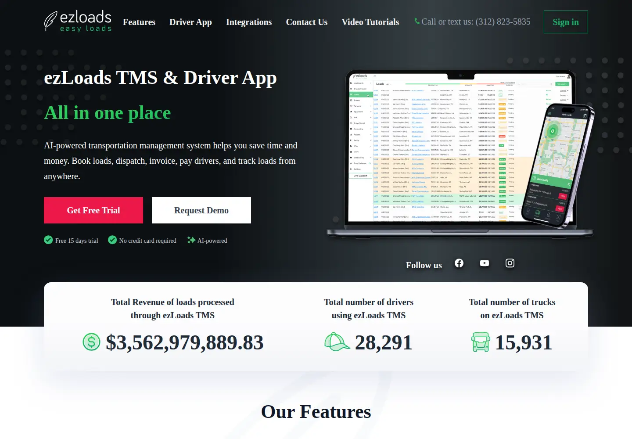The width and height of the screenshot is (632, 439).
Task: Open the Instagram social icon
Action: (x=510, y=263)
